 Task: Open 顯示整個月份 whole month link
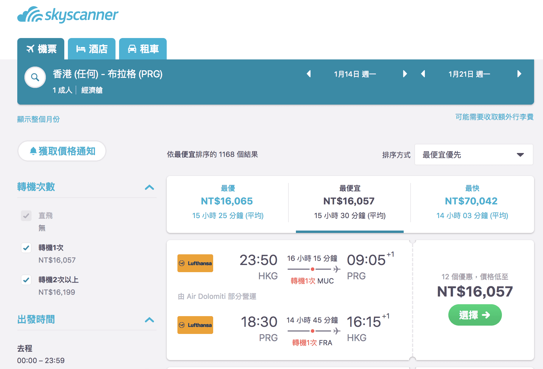[38, 119]
